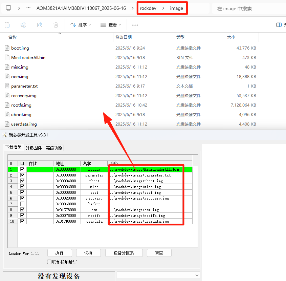Screen dimensions: 286x281
Task: Open the See more (...) toolbar menu
Action: pos(135,25)
